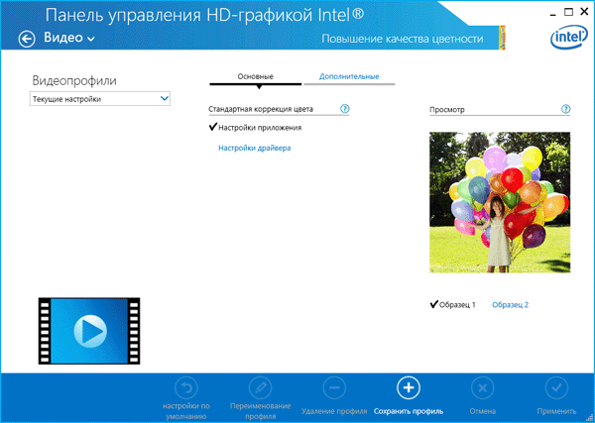Open the Видео section dropdown
The width and height of the screenshot is (595, 423).
69,38
